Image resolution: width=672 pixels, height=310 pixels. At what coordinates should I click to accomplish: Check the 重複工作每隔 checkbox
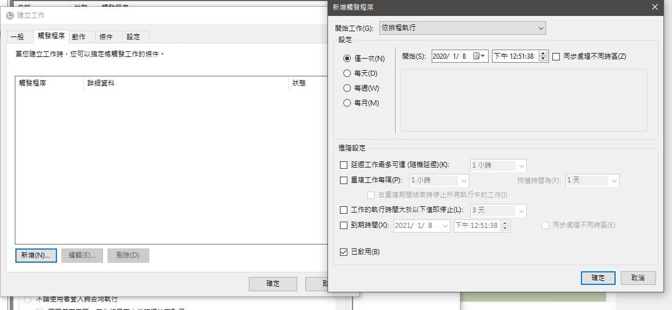pos(343,180)
